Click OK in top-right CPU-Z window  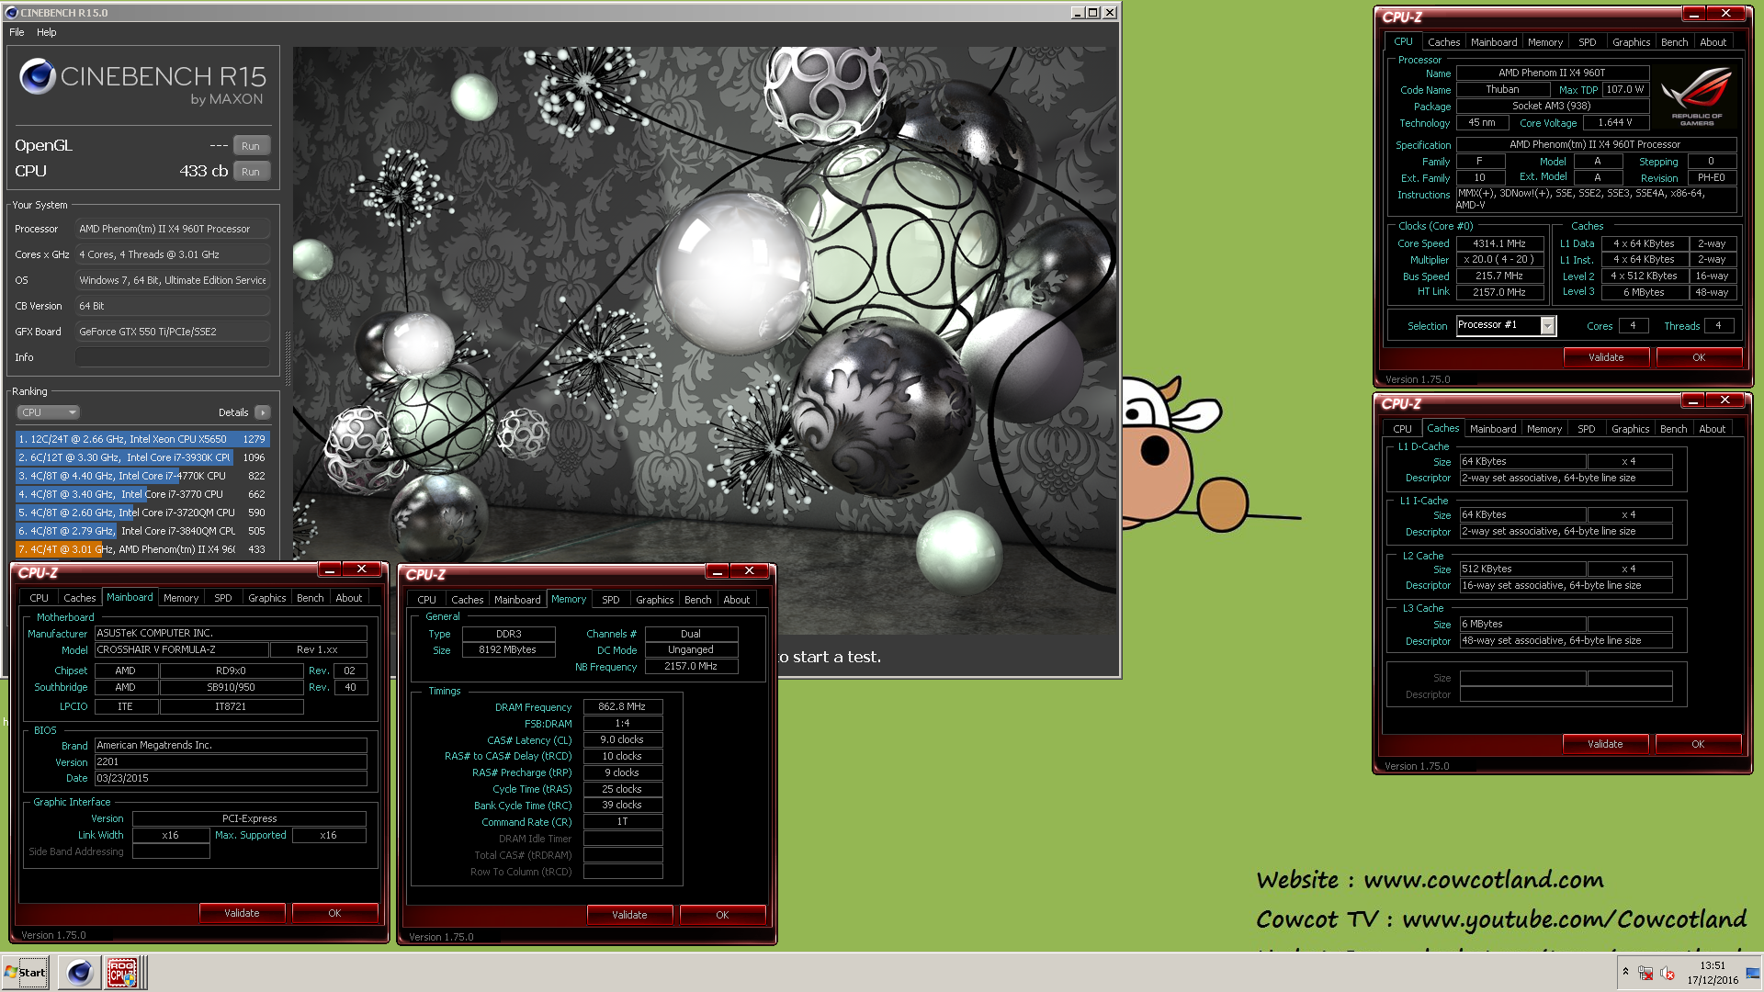(x=1699, y=357)
